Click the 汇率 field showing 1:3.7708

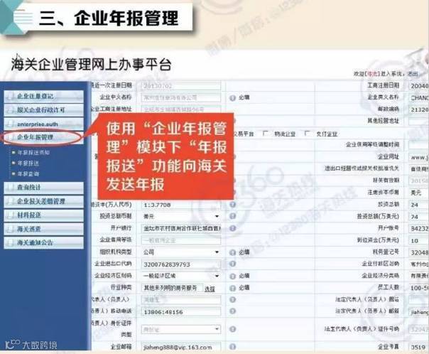pyautogui.click(x=181, y=205)
